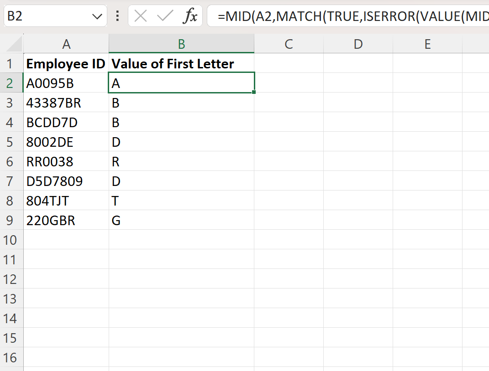This screenshot has width=489, height=371.
Task: Select row 5 header
Action: [x=11, y=142]
